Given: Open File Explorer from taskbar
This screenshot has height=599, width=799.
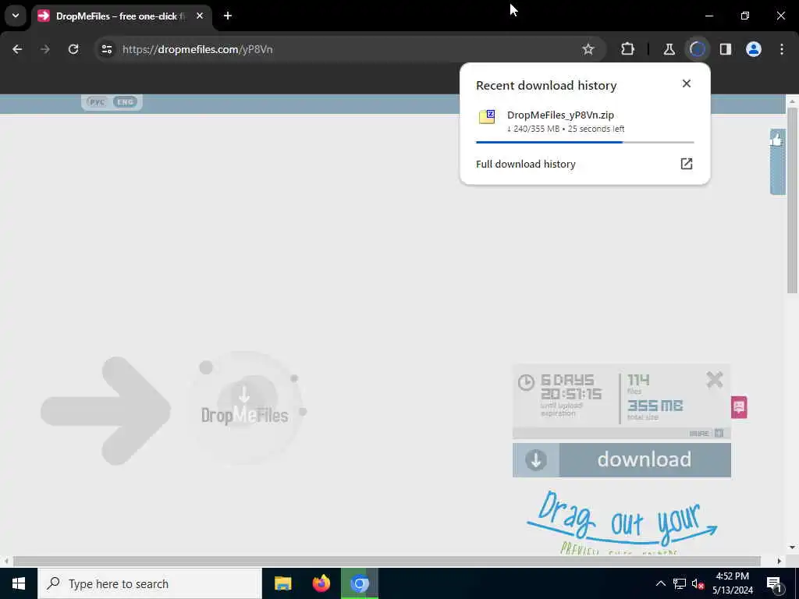Looking at the screenshot, I should 282,583.
